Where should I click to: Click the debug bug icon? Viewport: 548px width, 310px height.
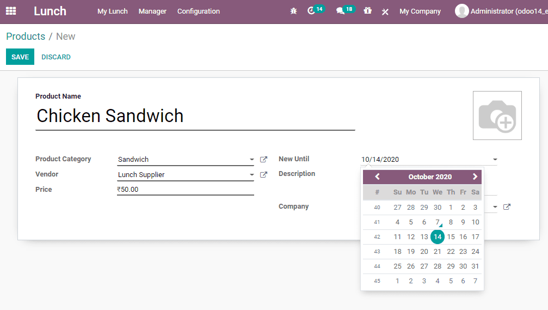[x=293, y=11]
